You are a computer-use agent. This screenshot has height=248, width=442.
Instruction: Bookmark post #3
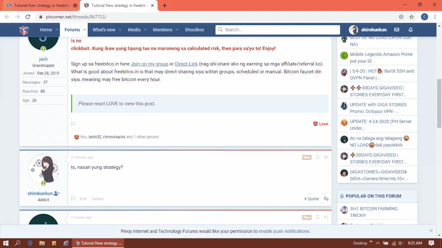pyautogui.click(x=318, y=217)
